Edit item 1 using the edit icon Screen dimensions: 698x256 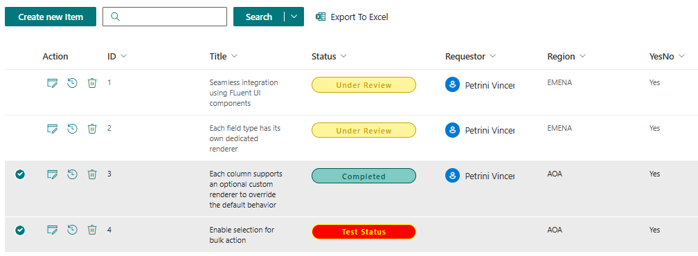[x=53, y=83]
